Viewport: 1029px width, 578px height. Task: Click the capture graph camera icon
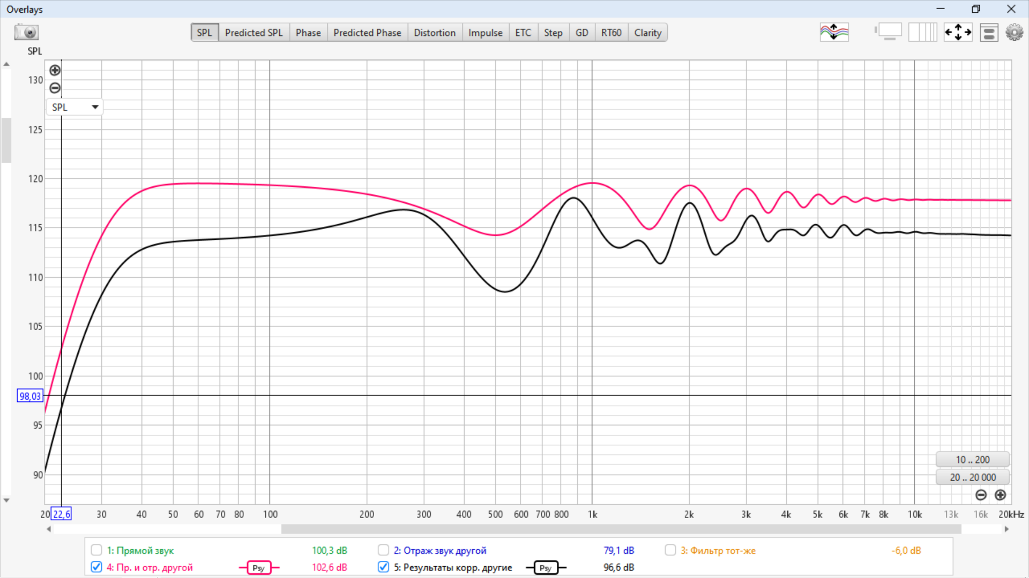tap(26, 33)
